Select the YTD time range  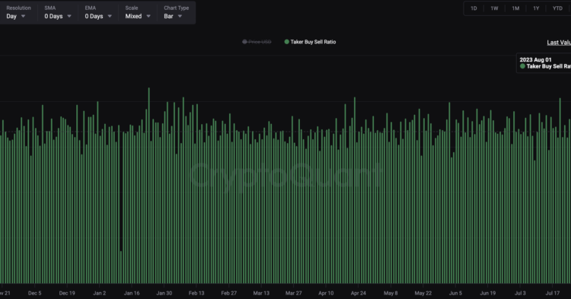coord(557,8)
